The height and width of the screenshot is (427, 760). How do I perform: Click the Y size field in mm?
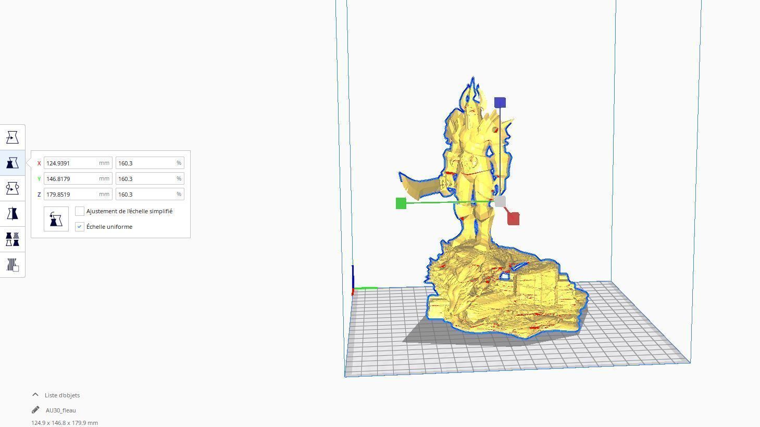(78, 179)
